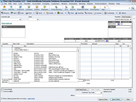Click the Print invoice icon
The width and height of the screenshot is (136, 102).
tap(27, 13)
